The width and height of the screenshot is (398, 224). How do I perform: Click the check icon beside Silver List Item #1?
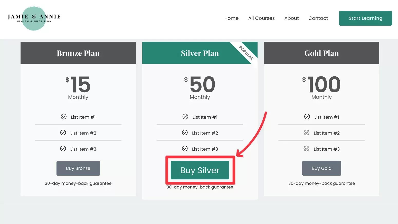(x=185, y=117)
